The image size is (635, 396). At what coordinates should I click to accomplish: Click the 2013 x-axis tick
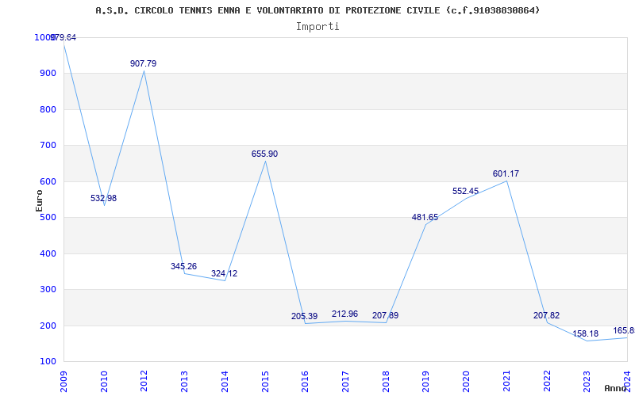click(x=185, y=381)
